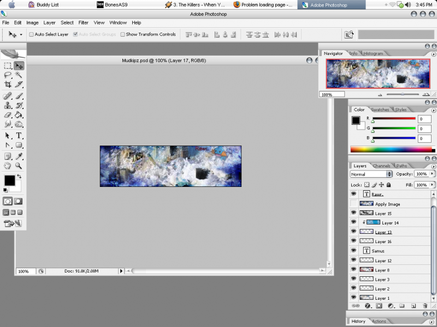Select the Paint Bucket tool

[x=19, y=115]
